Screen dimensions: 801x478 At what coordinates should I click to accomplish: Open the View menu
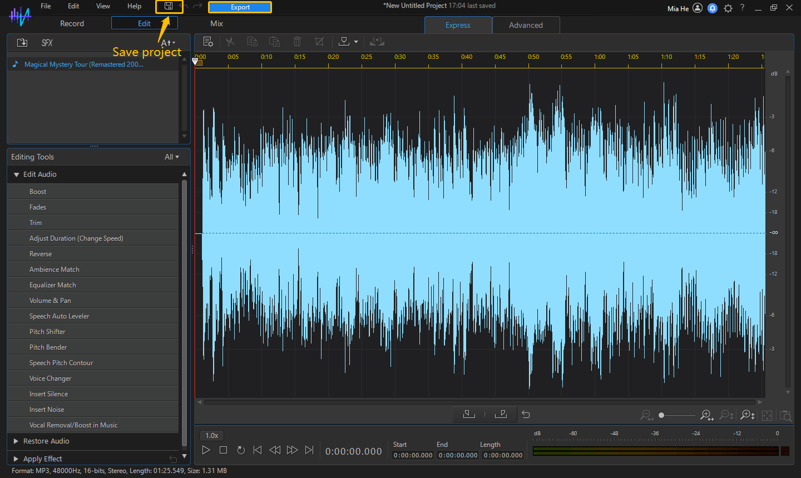(x=103, y=6)
